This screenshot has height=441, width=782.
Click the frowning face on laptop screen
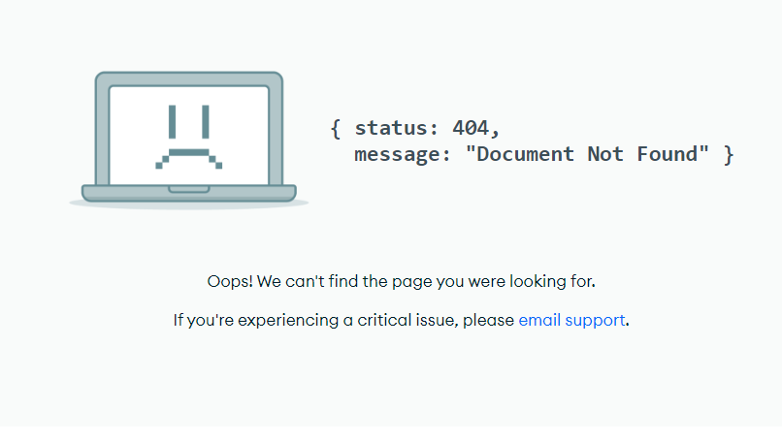pyautogui.click(x=189, y=137)
